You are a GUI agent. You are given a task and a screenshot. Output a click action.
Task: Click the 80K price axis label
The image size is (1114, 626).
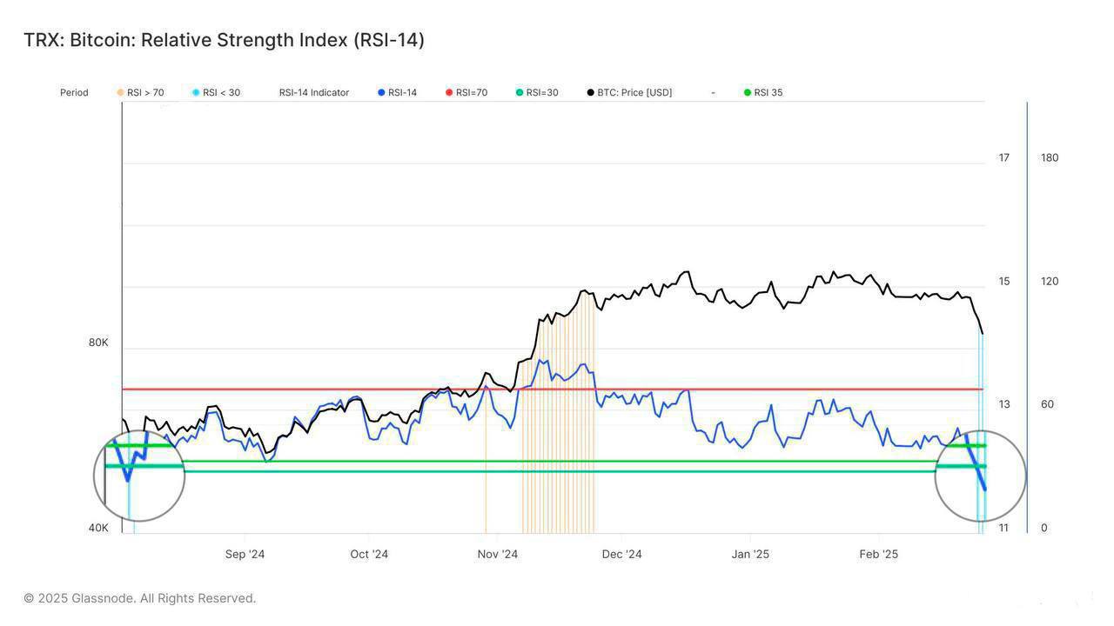[98, 343]
